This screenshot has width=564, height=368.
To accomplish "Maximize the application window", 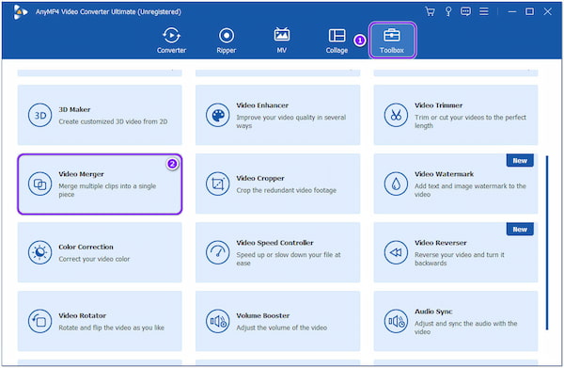I will click(x=529, y=11).
